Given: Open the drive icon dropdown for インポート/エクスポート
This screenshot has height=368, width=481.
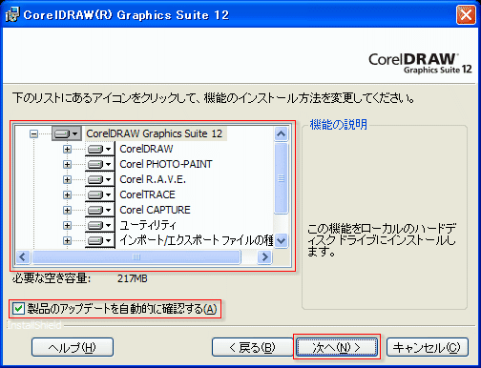Looking at the screenshot, I should (x=99, y=240).
